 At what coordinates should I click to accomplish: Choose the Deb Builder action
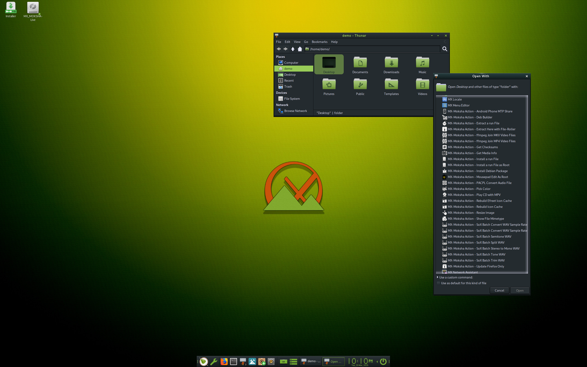pos(482,117)
